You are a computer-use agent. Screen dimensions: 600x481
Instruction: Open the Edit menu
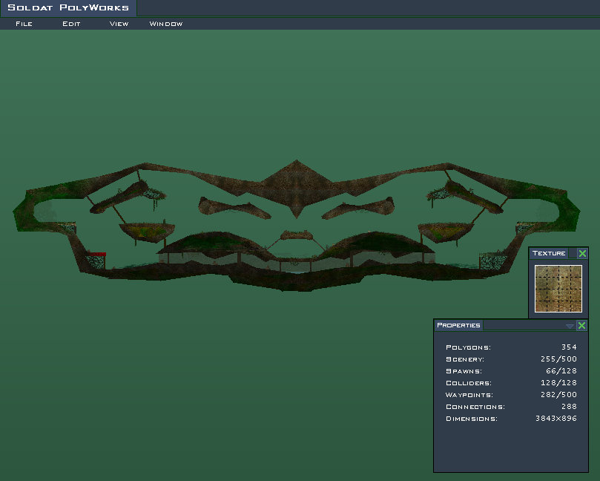(71, 24)
